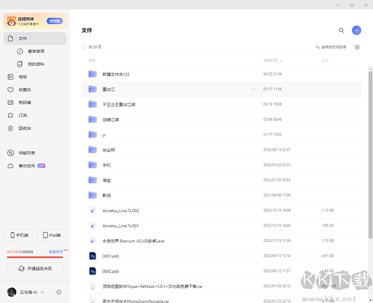Open 传输列表 (Transfer list)
Viewport: 373px width, 303px height.
click(x=25, y=153)
